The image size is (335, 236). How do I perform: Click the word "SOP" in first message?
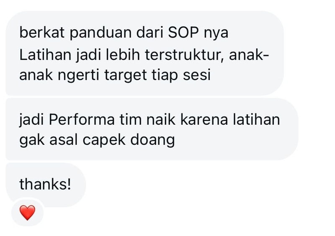[183, 33]
